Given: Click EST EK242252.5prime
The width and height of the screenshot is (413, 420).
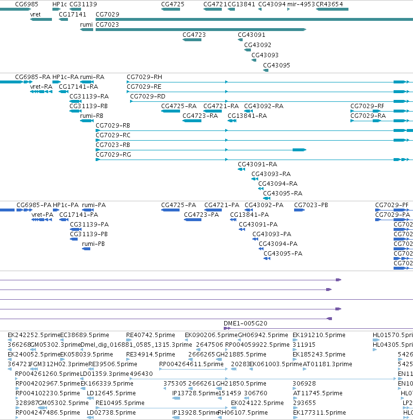Looking at the screenshot, I should pyautogui.click(x=34, y=335).
